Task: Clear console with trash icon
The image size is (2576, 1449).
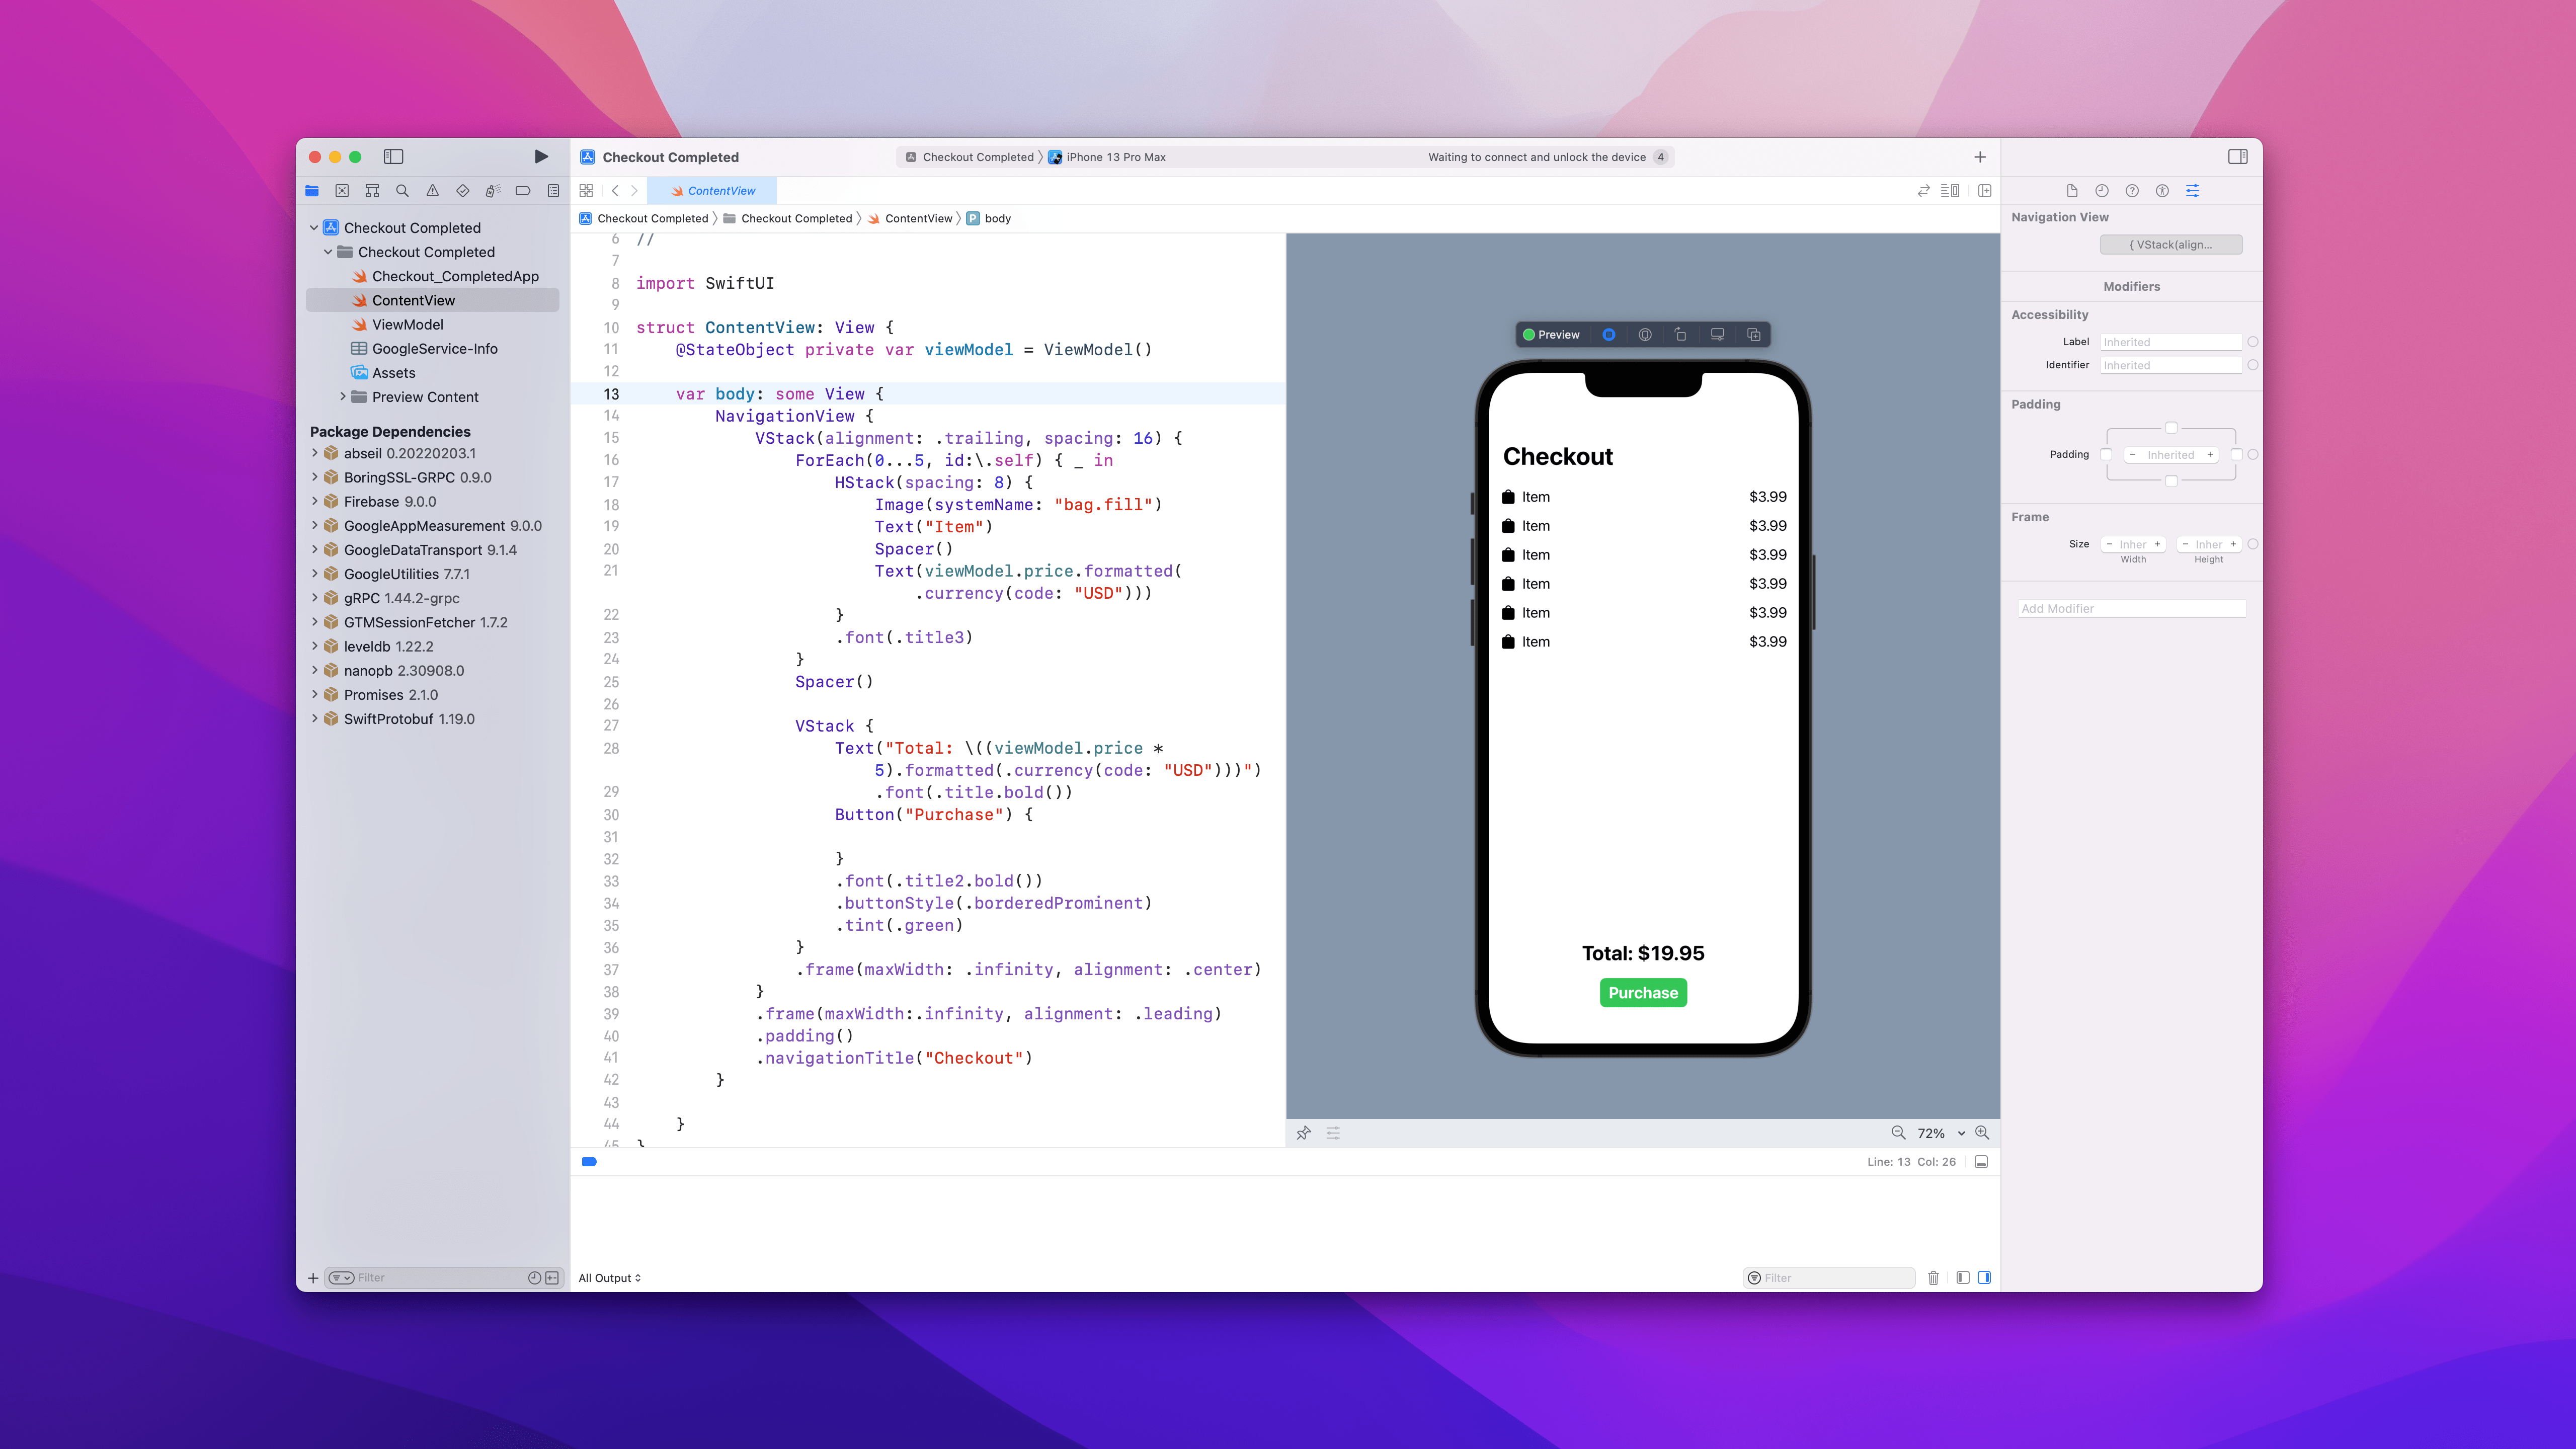Action: coord(1933,1278)
